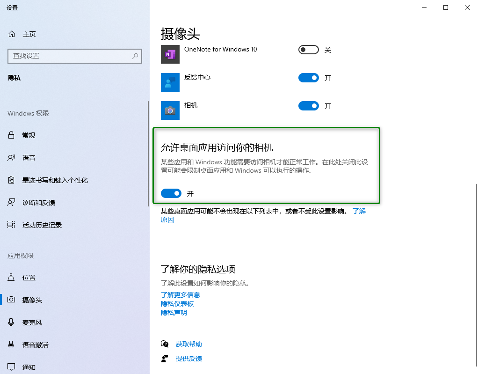Click the 相机 app icon
Viewport: 478px width, 374px height.
coord(170,110)
